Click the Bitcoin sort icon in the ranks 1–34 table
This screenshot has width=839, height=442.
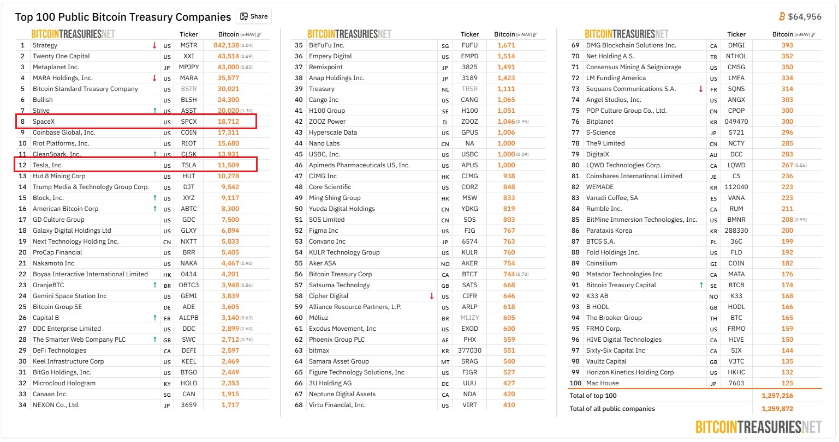coord(259,35)
